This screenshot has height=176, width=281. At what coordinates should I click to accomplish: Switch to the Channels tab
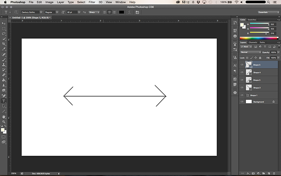pyautogui.click(x=253, y=42)
